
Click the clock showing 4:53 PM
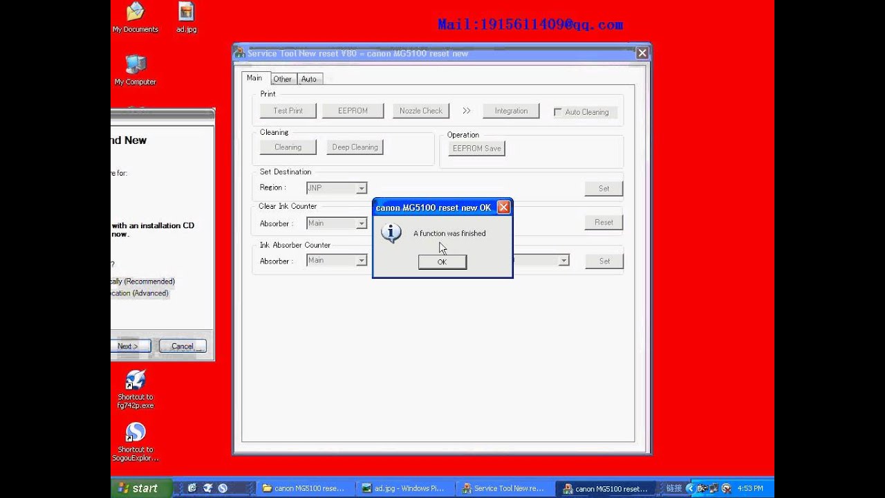(750, 488)
